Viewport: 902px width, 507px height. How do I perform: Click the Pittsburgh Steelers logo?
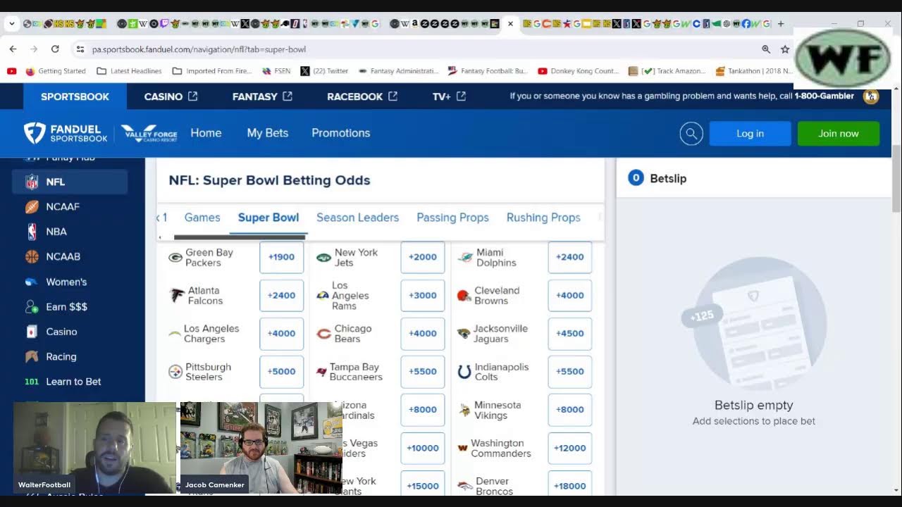(x=175, y=372)
